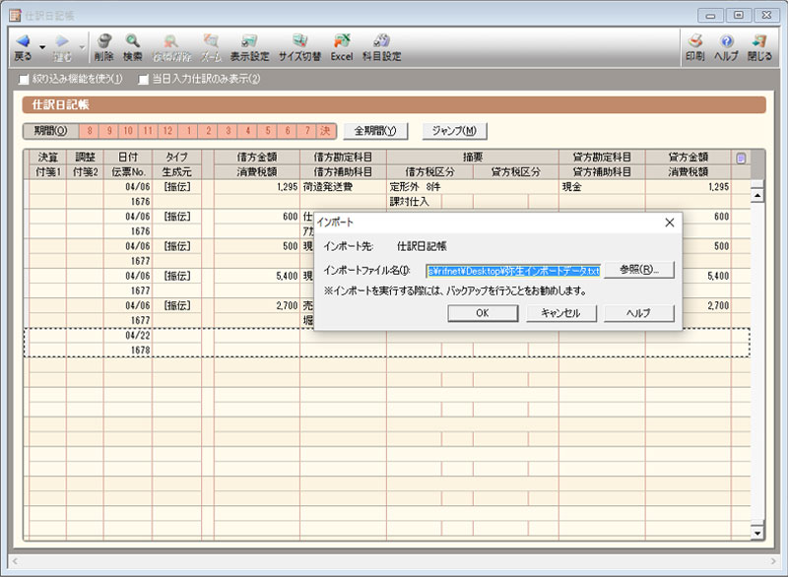Open 表示設定 (Display Settings)

point(248,41)
